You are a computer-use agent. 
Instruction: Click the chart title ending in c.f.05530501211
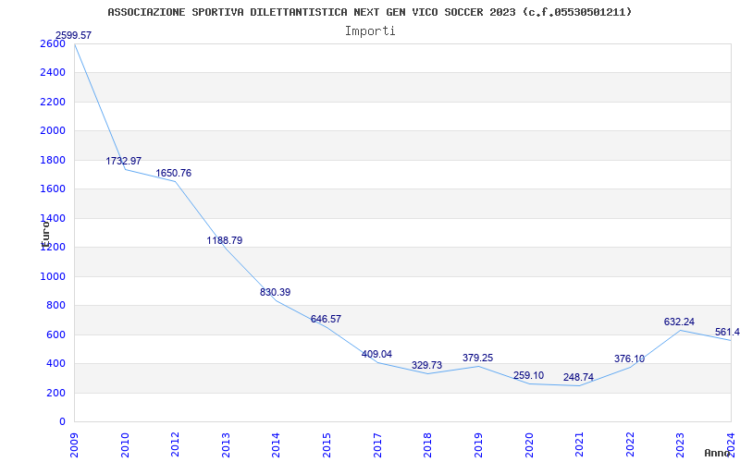coord(369,12)
